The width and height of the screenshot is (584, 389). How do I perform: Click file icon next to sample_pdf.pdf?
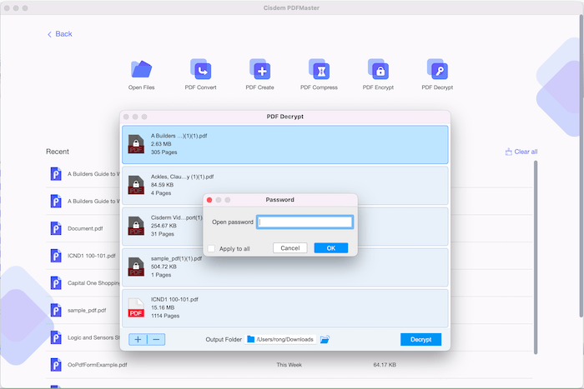[x=56, y=310]
